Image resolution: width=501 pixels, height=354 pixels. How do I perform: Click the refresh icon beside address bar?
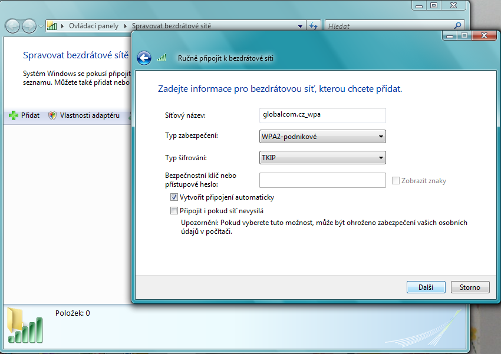[x=314, y=27]
